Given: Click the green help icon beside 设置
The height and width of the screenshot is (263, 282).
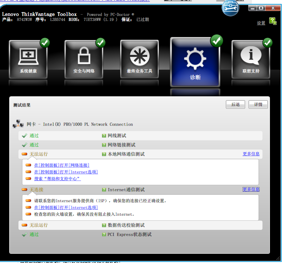Looking at the screenshot, I should (273, 21).
